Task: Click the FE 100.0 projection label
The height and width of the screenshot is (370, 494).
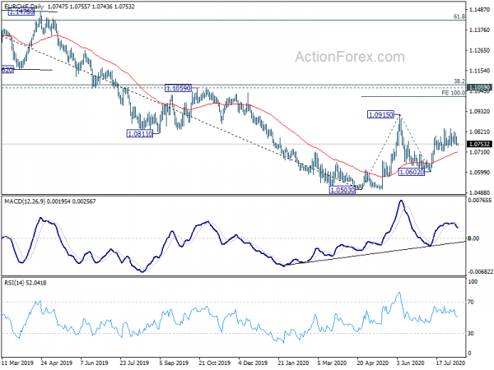Action: tap(451, 93)
